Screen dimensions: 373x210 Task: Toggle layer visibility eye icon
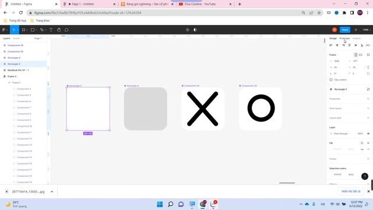368,134
